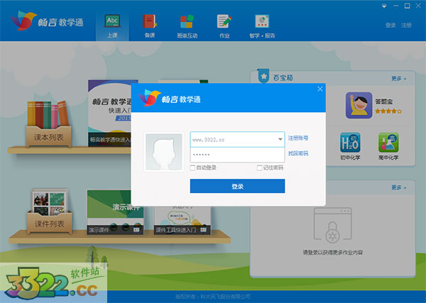This screenshot has height=303, width=426.
Task: Expand the username dropdown arrow
Action: 280,140
